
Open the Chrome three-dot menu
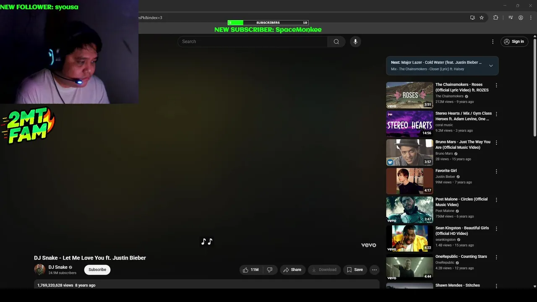531,18
